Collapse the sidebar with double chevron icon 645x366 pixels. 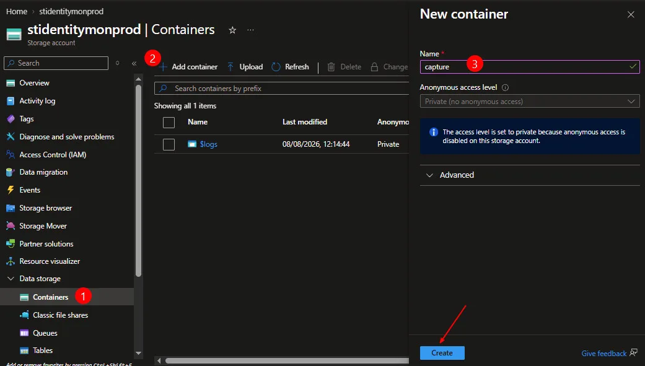pos(134,63)
